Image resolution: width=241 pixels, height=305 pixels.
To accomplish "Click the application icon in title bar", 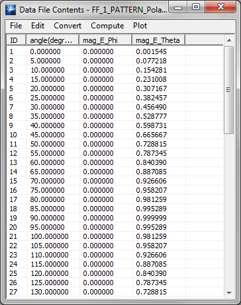I will 11,10.
